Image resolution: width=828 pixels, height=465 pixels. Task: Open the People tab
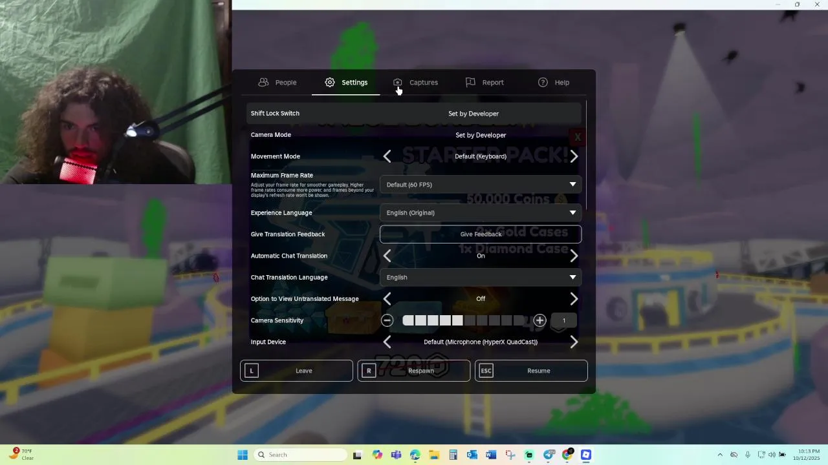tap(277, 83)
